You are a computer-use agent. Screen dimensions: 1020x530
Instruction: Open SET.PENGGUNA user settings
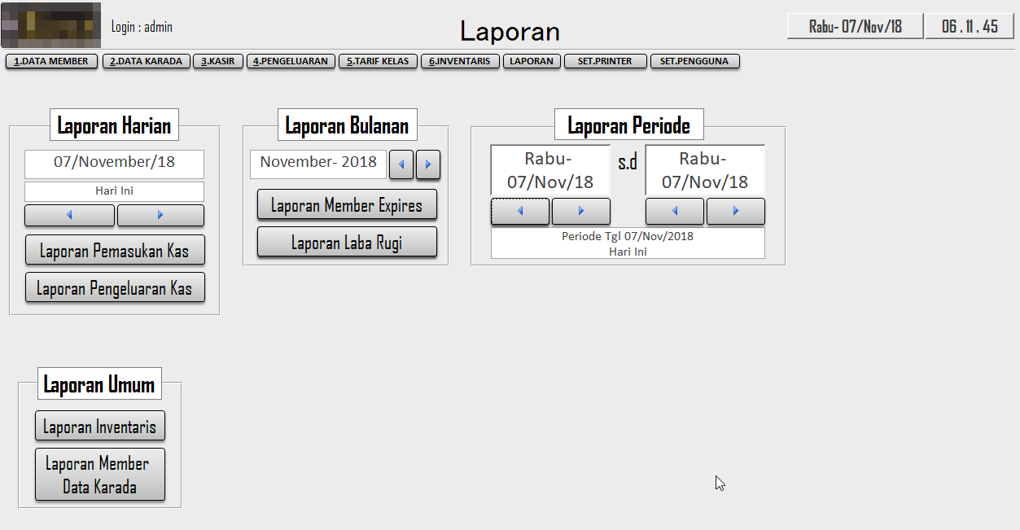694,61
